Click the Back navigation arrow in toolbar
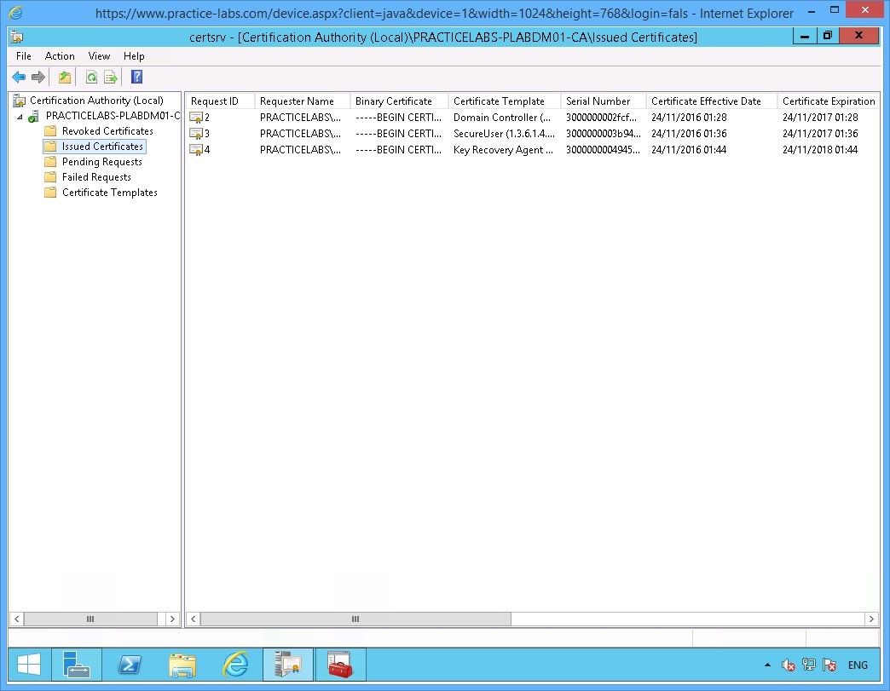 pos(18,77)
